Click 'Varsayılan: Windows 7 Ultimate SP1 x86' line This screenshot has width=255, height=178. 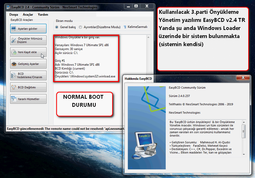tap(82, 45)
